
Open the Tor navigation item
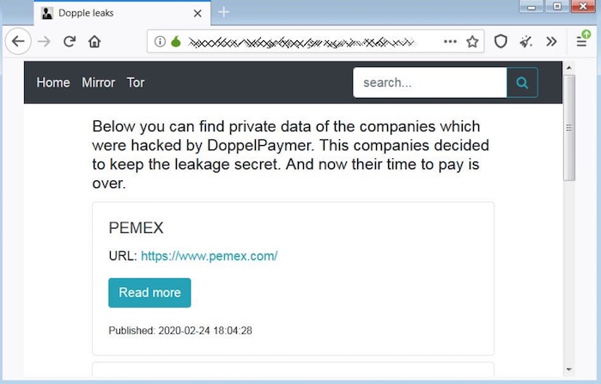(x=136, y=82)
